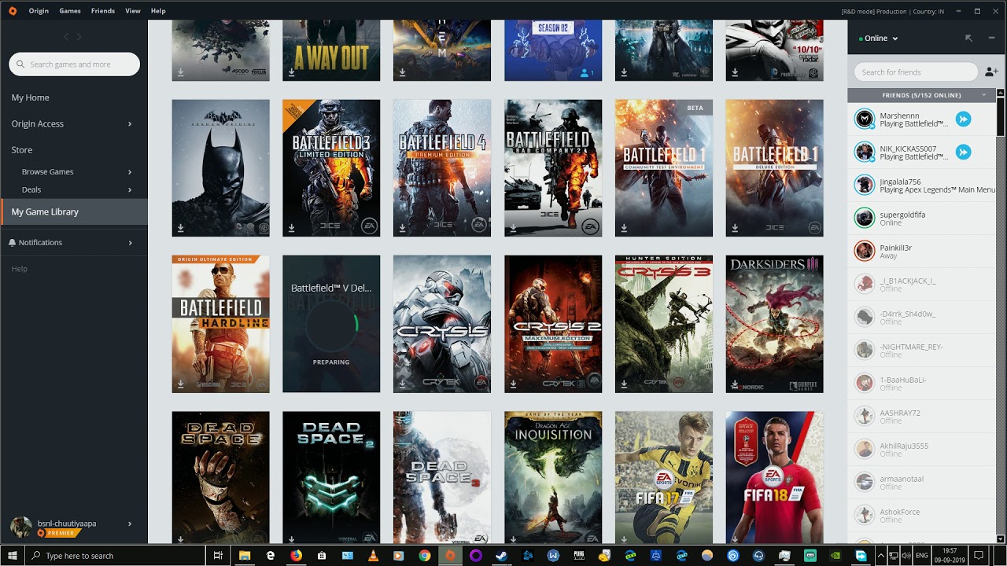Expand the user account menu arrow
The height and width of the screenshot is (566, 1007).
tap(130, 524)
